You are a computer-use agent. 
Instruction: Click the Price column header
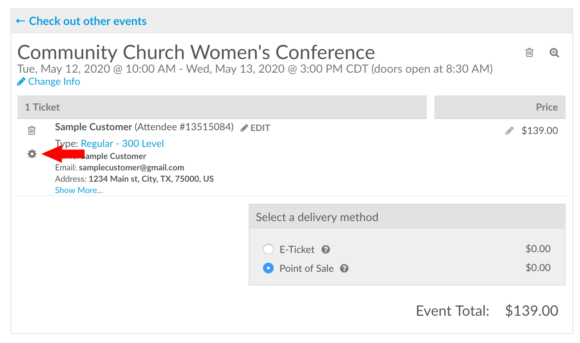[547, 107]
